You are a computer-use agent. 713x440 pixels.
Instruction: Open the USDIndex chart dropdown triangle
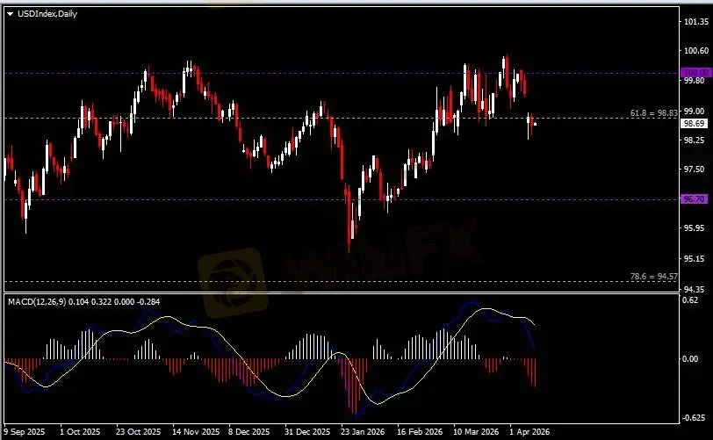point(10,14)
